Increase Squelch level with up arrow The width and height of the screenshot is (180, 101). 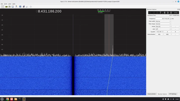pos(162,31)
